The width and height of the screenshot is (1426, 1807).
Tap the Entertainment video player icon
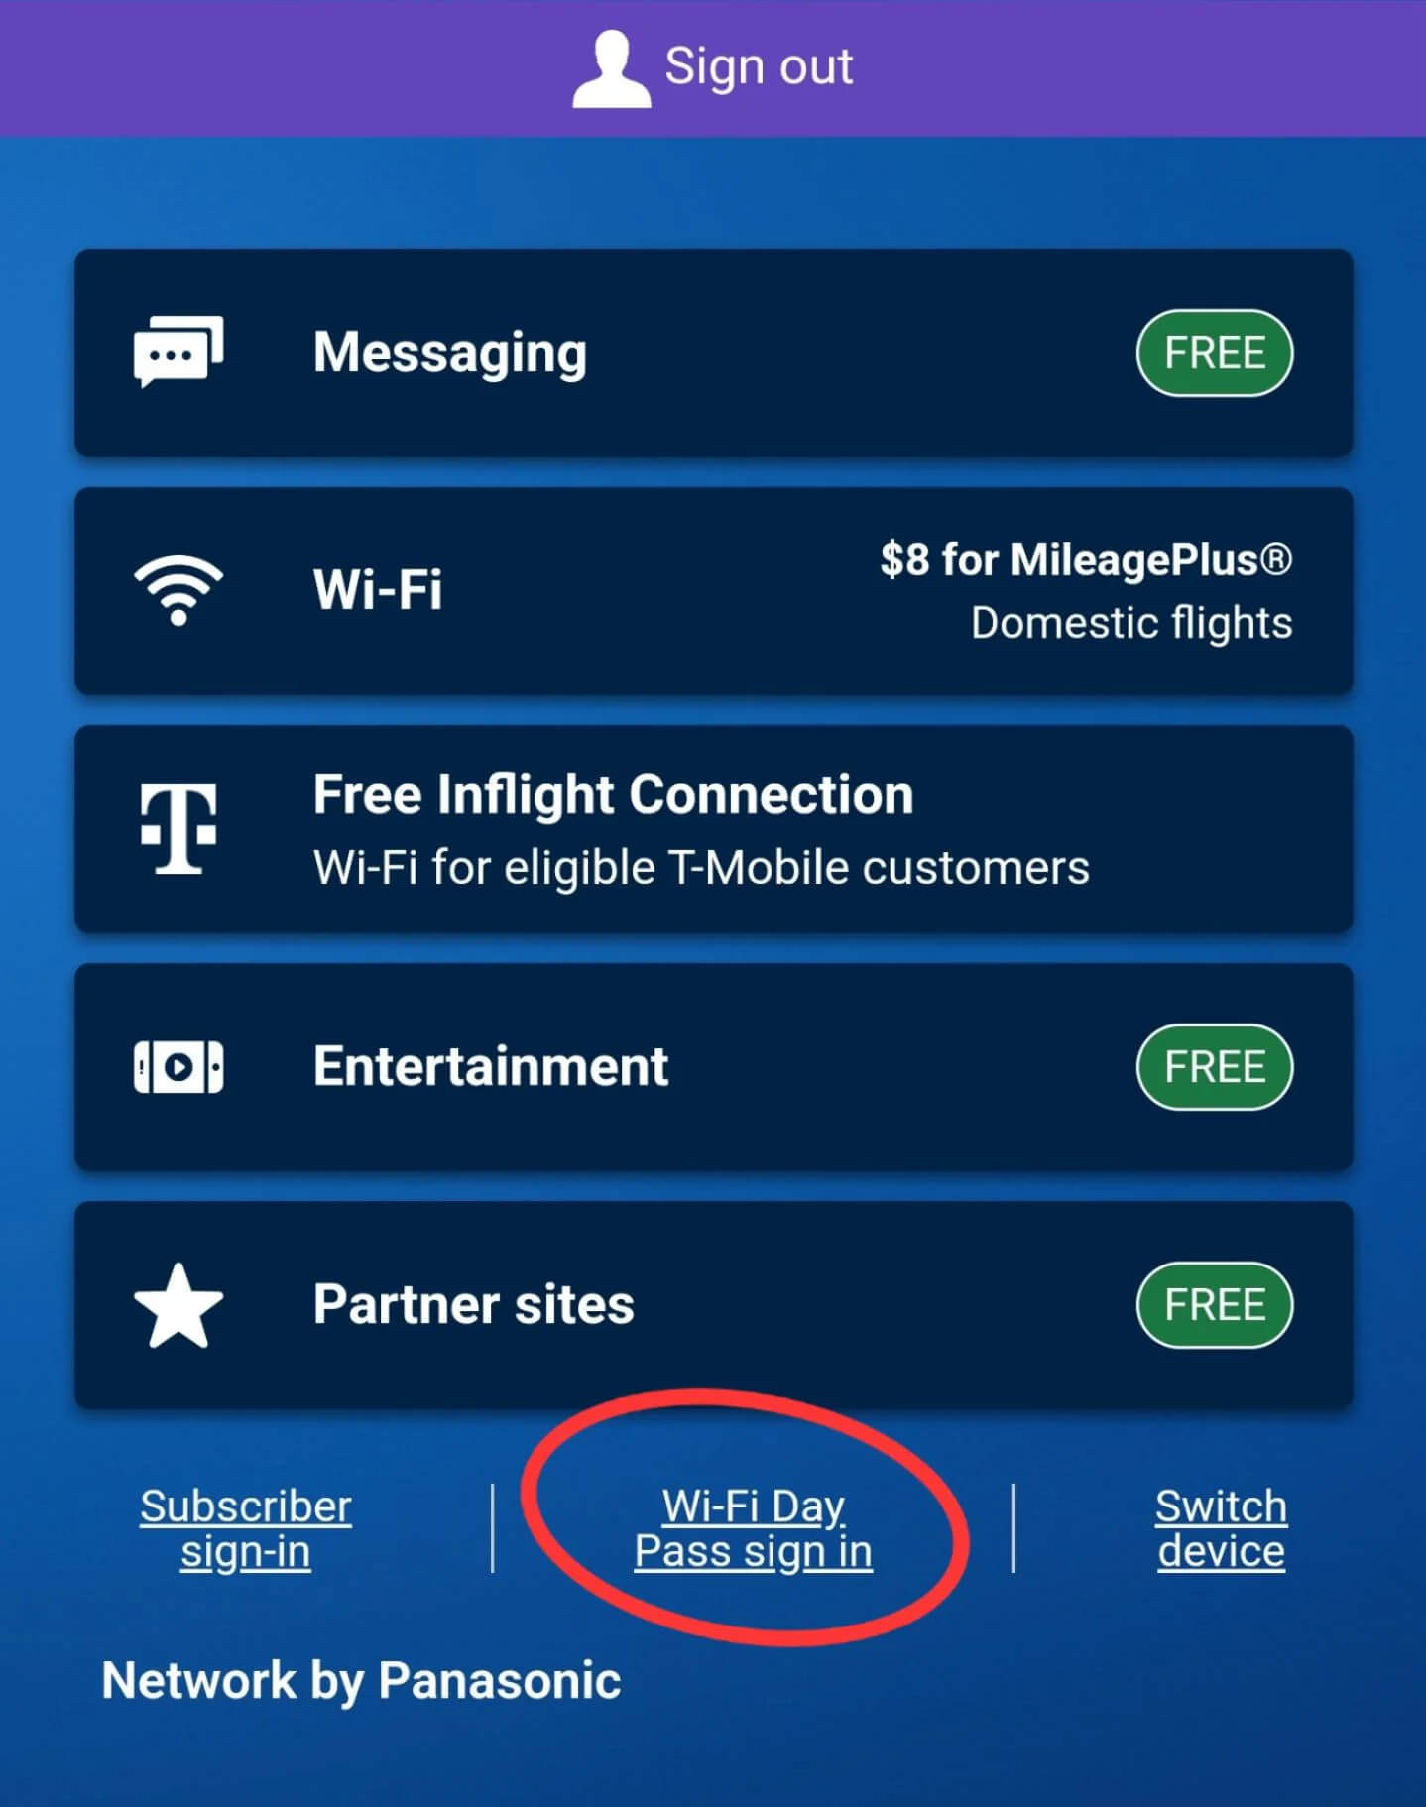tap(178, 1067)
